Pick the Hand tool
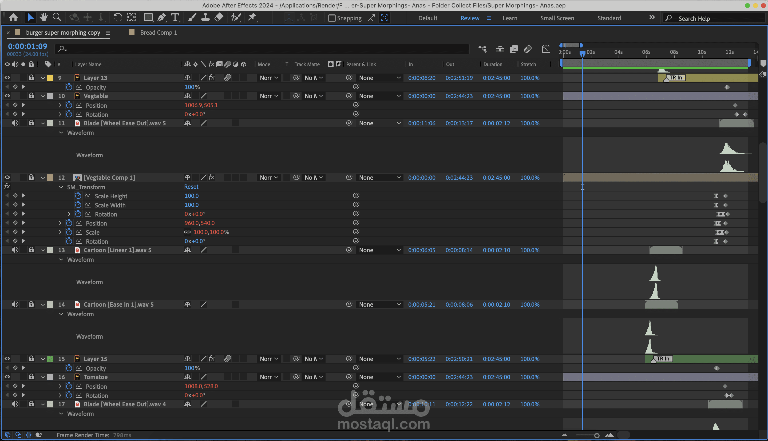Viewport: 768px width, 441px height. click(44, 18)
